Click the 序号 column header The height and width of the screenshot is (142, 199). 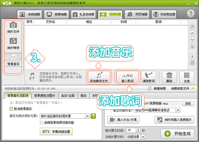29,22
